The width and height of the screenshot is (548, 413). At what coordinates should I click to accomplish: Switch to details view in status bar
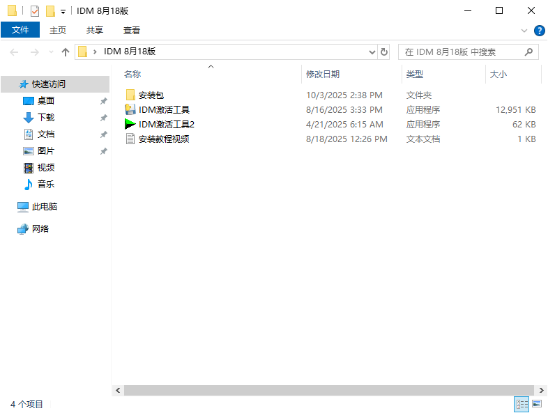coord(522,404)
